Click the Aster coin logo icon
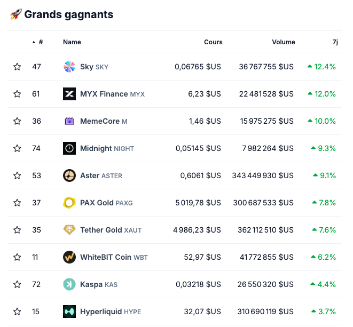 69,176
